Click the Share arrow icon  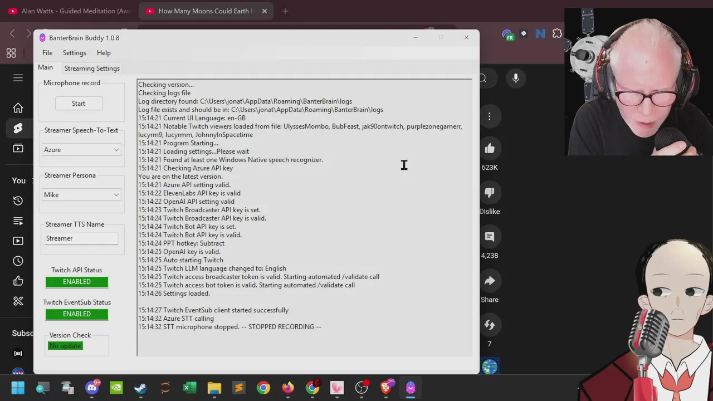[490, 281]
